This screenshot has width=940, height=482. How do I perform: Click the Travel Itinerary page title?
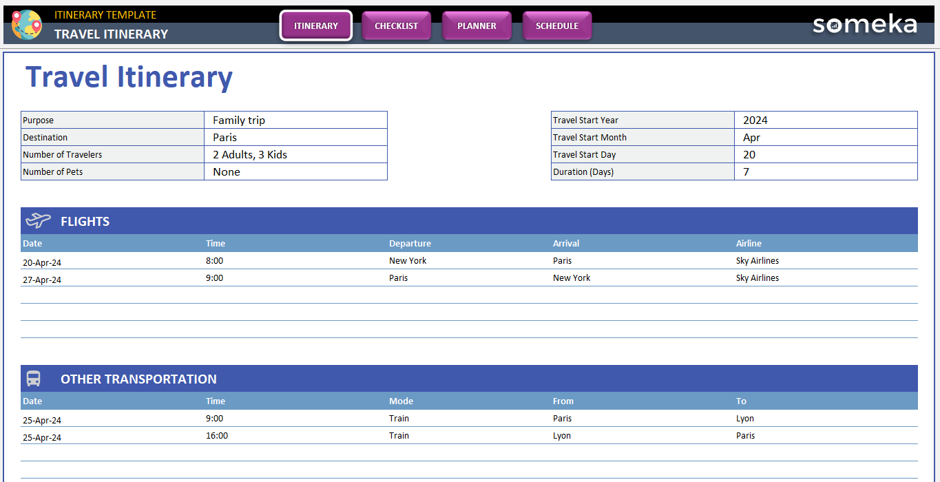[128, 76]
